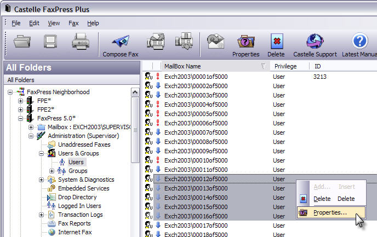Select Logged In Users in the tree
This screenshot has height=237, width=377.
(x=79, y=206)
